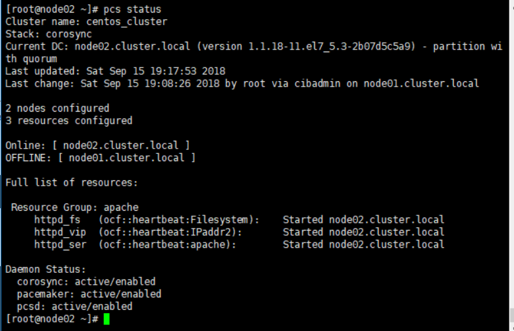Click the Online node 'node02.cluster.local'
The height and width of the screenshot is (331, 514).
pyautogui.click(x=121, y=145)
